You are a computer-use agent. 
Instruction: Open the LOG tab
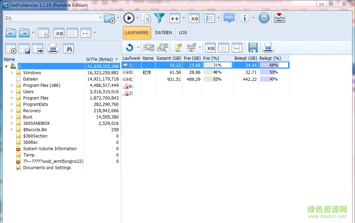pyautogui.click(x=183, y=33)
